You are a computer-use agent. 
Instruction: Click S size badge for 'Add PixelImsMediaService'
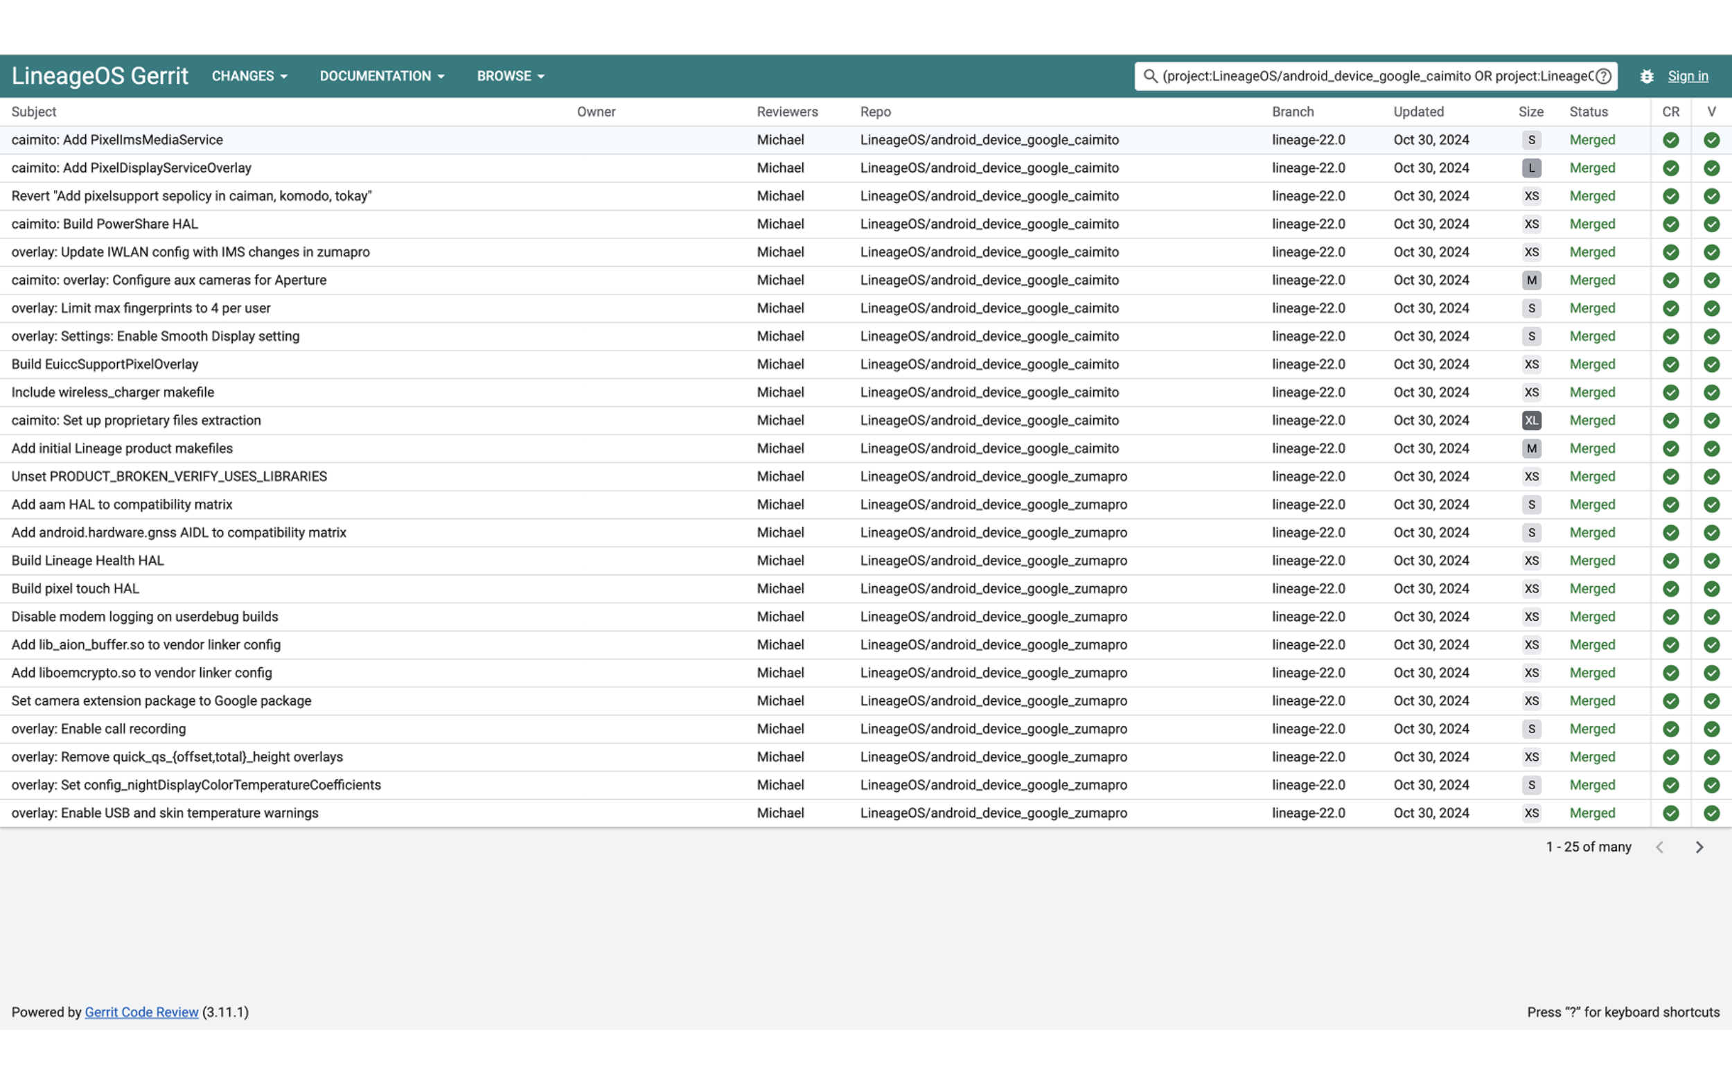[1532, 141]
